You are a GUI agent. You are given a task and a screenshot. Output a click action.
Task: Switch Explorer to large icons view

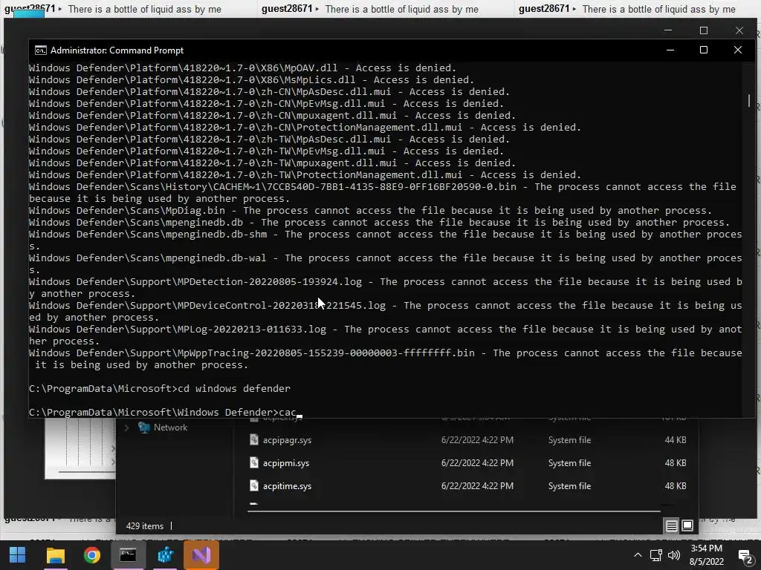coord(687,525)
